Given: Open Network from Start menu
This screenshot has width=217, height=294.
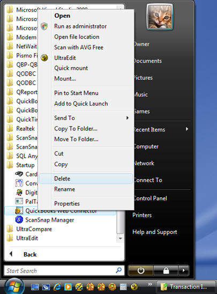Looking at the screenshot, I should pos(144,163).
